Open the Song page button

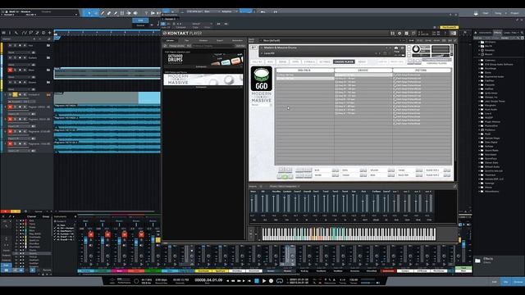pos(498,13)
